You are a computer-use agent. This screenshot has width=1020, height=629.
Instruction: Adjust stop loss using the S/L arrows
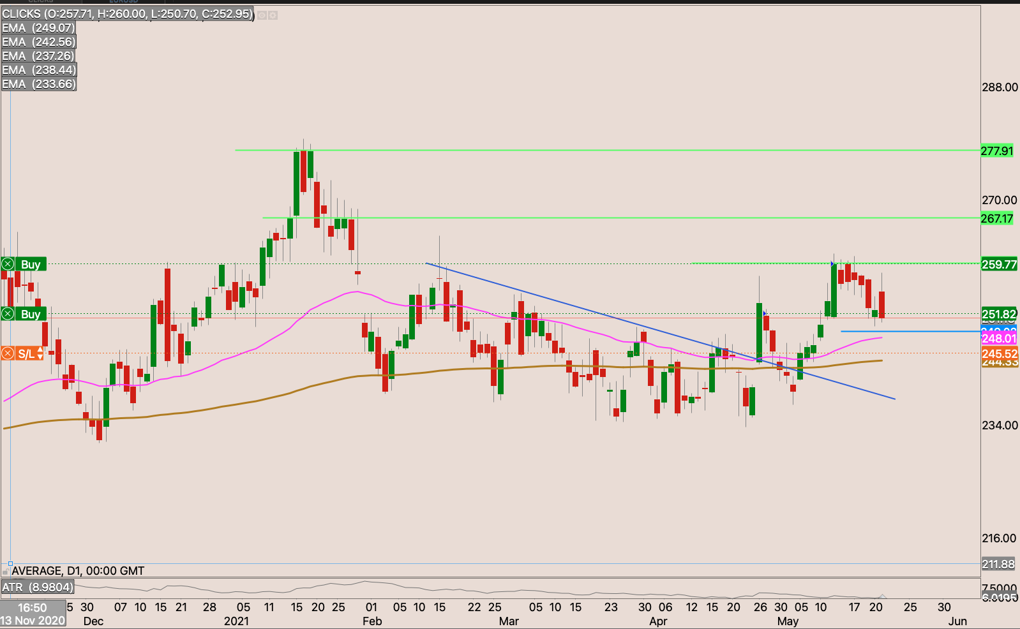(x=40, y=353)
